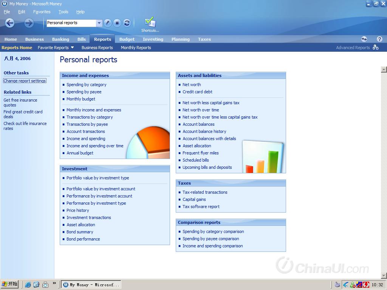Click the online sync globe icon
The image size is (387, 290).
pyautogui.click(x=364, y=39)
